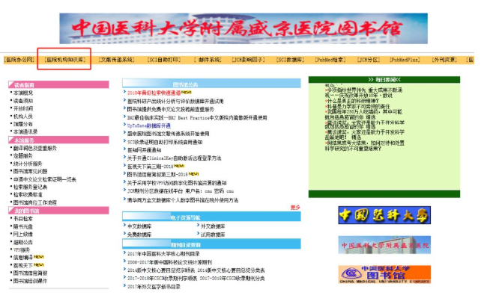Click arrow icon beside 免费数据库
Image resolution: width=481 pixels, height=307 pixels.
[x=124, y=234]
